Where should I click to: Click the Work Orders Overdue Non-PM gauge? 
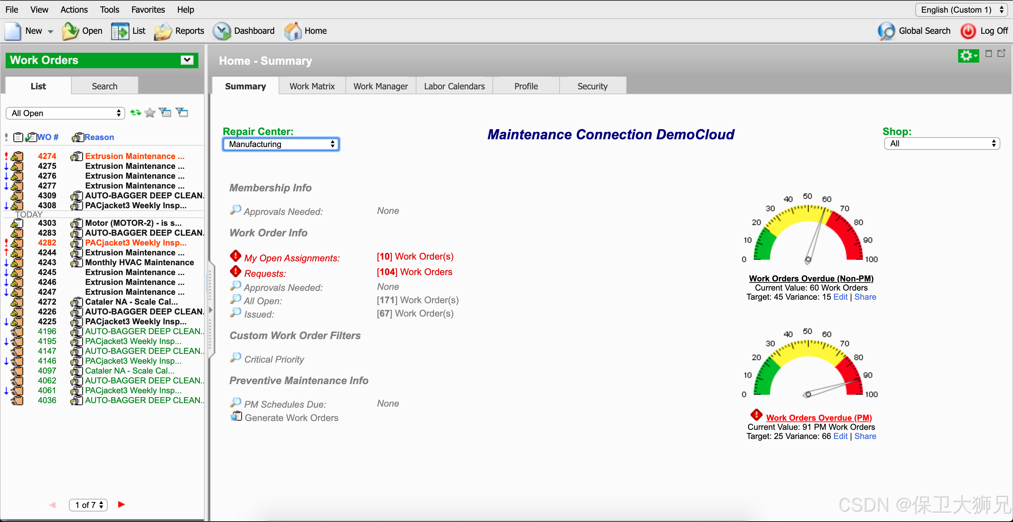coord(808,232)
